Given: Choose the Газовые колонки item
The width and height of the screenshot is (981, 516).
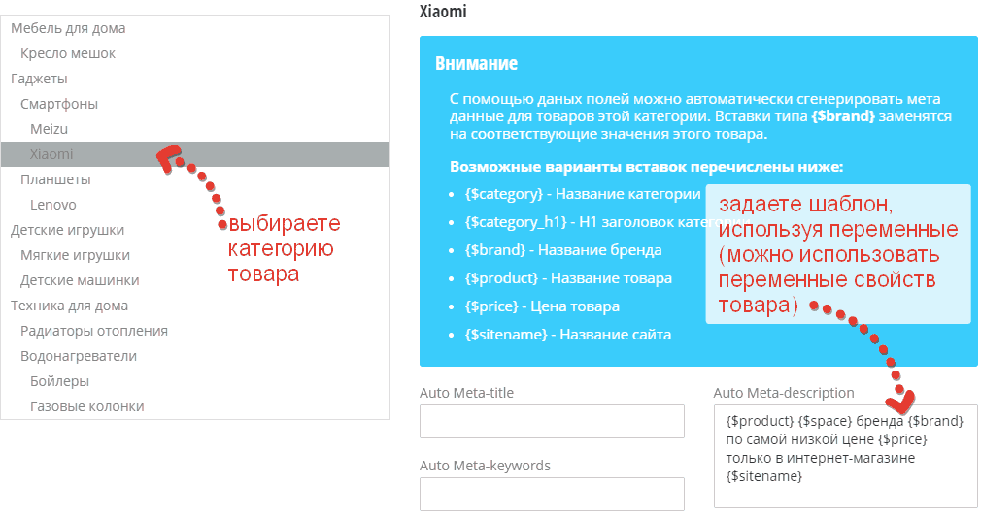Looking at the screenshot, I should pos(86,406).
